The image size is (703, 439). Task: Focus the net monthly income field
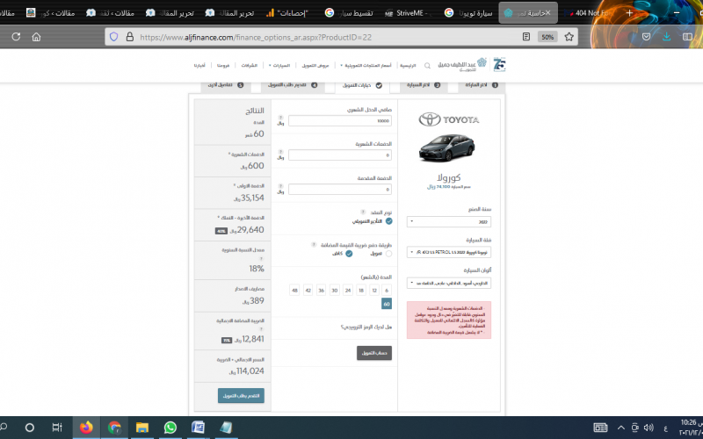340,121
